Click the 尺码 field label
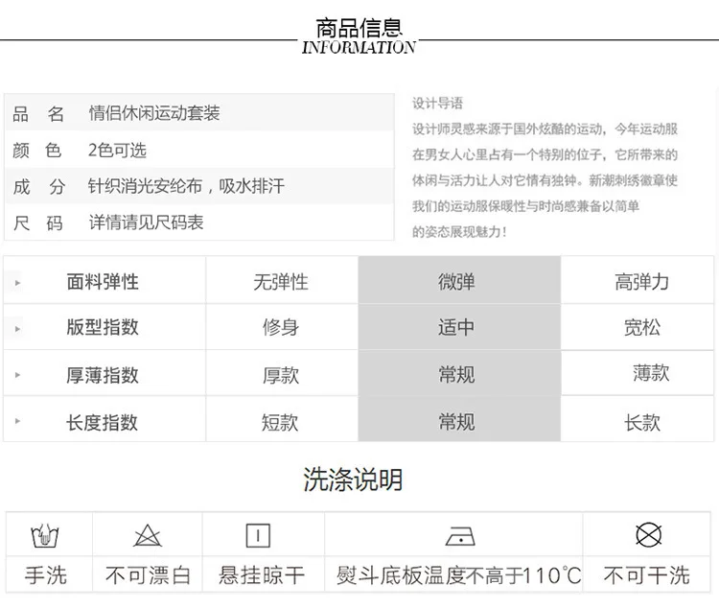Image resolution: width=719 pixels, height=609 pixels. tap(38, 223)
